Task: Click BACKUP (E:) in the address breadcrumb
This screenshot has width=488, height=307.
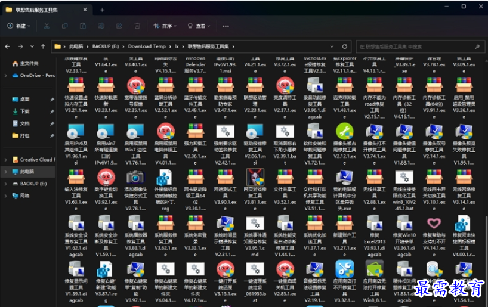Action: pyautogui.click(x=106, y=46)
